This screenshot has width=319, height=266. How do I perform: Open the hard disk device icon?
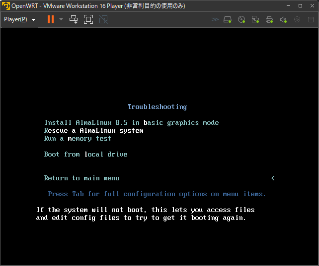click(x=228, y=20)
